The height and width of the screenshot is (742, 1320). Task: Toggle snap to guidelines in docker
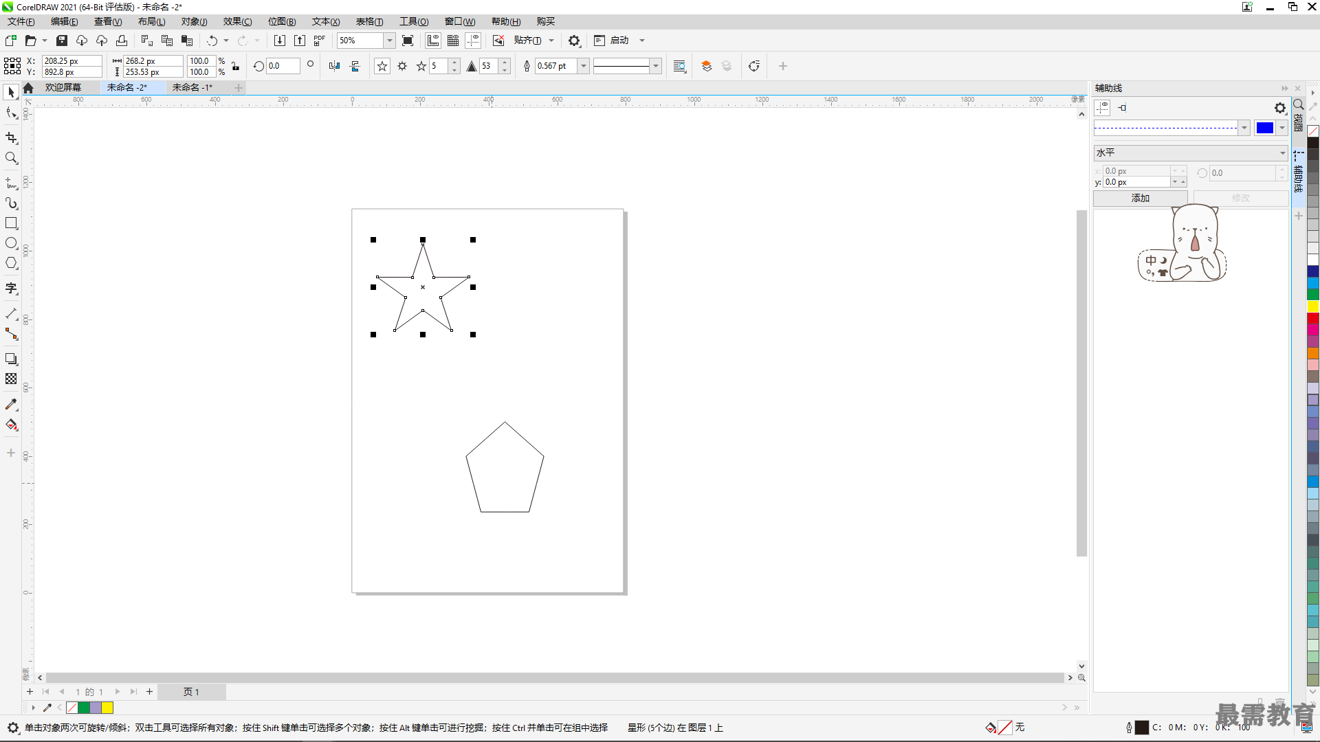[1122, 108]
